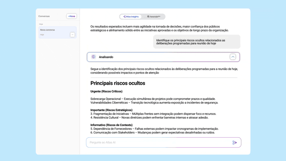The width and height of the screenshot is (286, 161).
Task: Click the Atlas Insights share-nodes icon
Action: pos(124,17)
